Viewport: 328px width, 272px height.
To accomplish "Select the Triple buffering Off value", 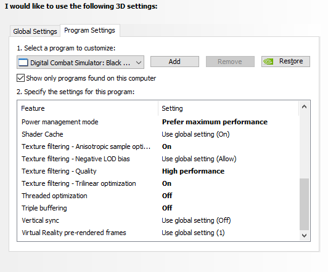I will pyautogui.click(x=167, y=208).
